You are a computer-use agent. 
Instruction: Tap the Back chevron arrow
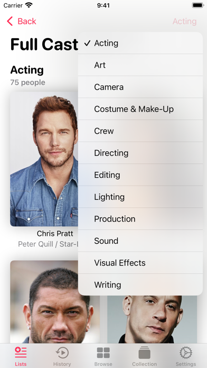[x=10, y=21]
